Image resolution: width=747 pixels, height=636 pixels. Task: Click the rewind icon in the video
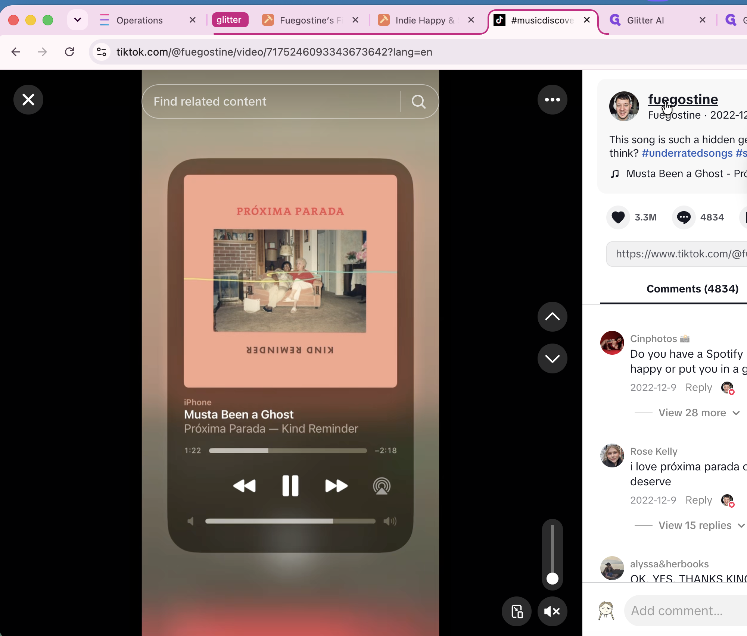click(x=245, y=486)
